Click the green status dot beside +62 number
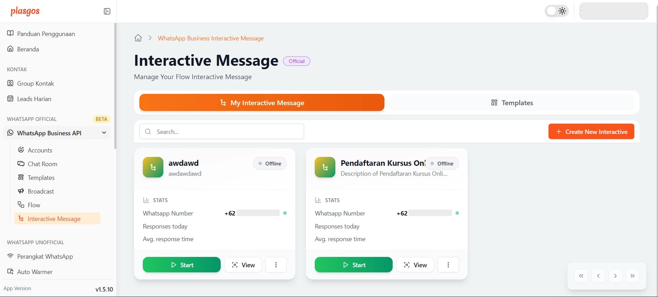Image resolution: width=658 pixels, height=297 pixels. click(285, 213)
